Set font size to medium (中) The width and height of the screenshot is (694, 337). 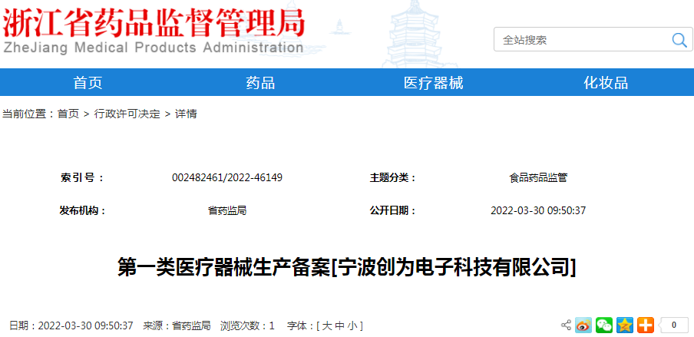339,326
